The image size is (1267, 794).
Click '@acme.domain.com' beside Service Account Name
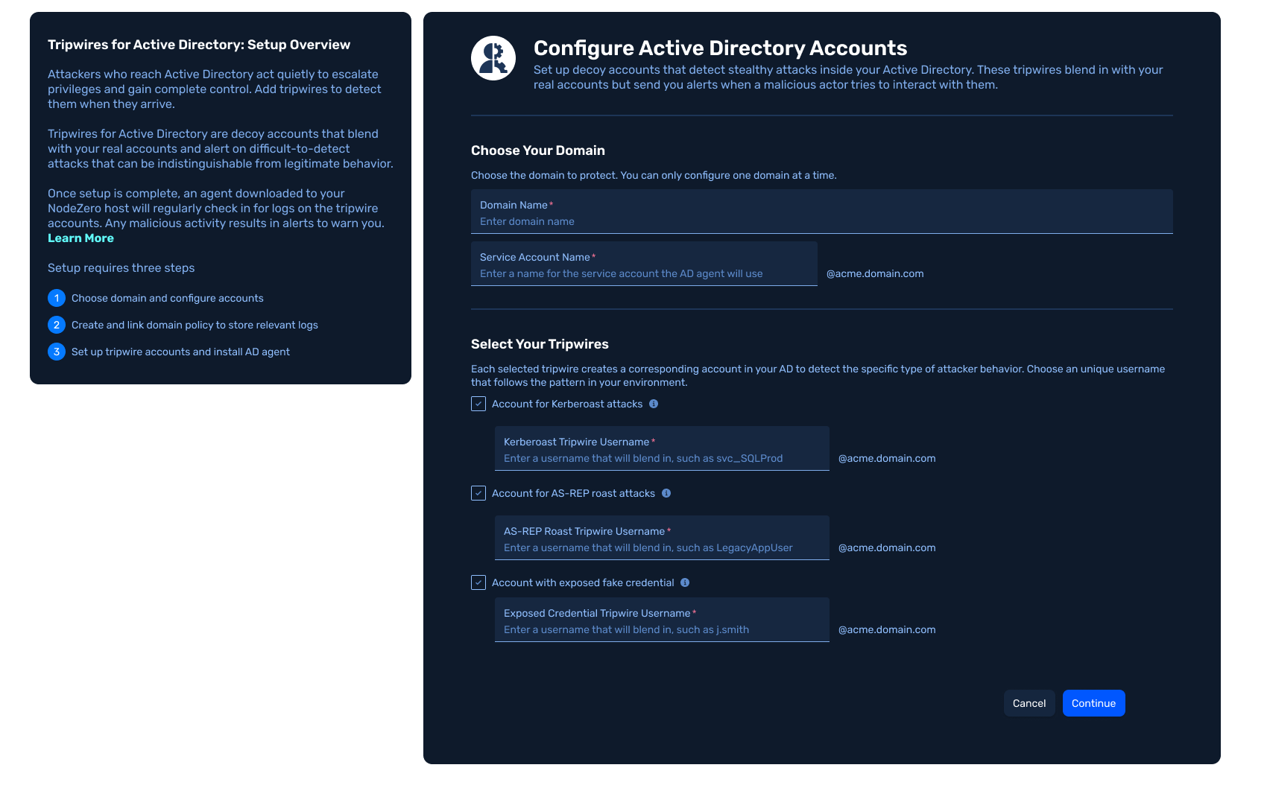[875, 273]
